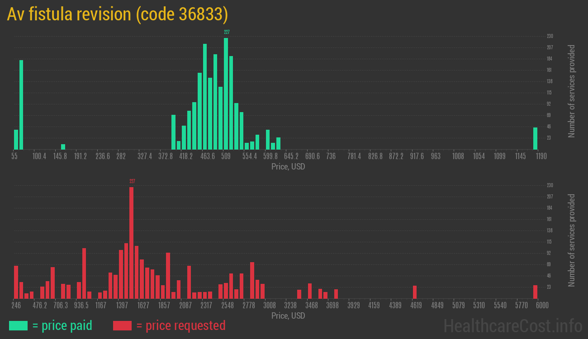Select the tall red bar near 936.5
The width and height of the screenshot is (588, 339).
(x=84, y=273)
